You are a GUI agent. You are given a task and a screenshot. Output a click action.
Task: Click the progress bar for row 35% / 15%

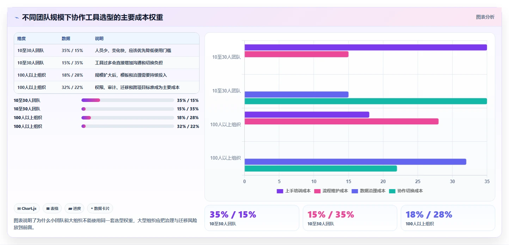[128, 100]
